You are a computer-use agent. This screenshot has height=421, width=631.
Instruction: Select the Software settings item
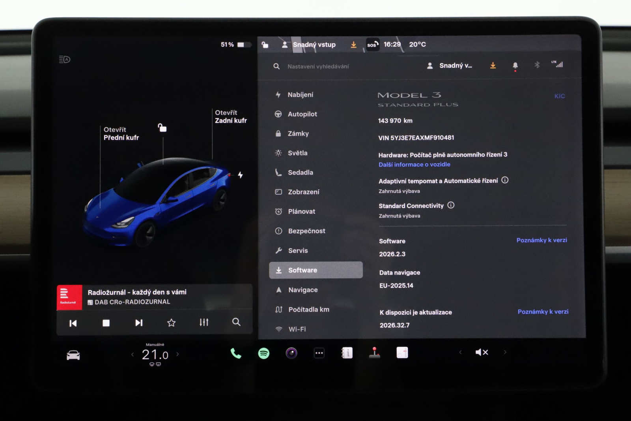(315, 270)
